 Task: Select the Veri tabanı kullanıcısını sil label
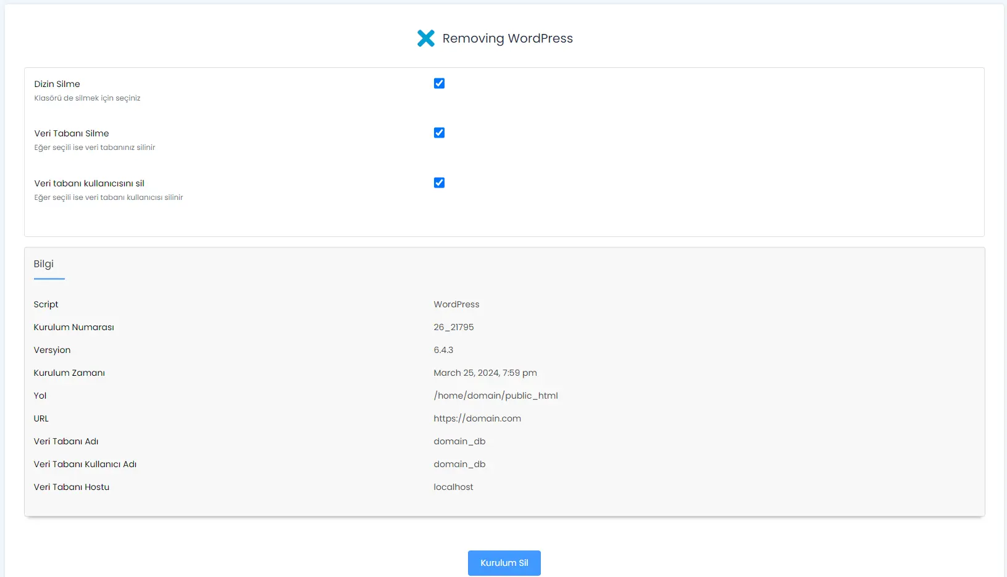tap(90, 183)
